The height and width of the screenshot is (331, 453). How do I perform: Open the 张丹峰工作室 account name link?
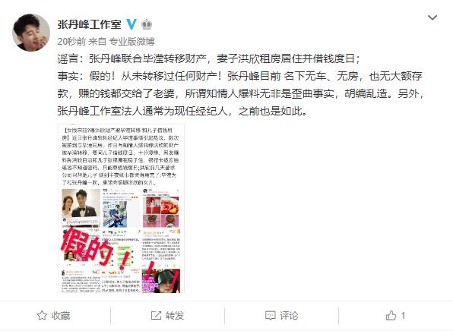click(x=89, y=24)
